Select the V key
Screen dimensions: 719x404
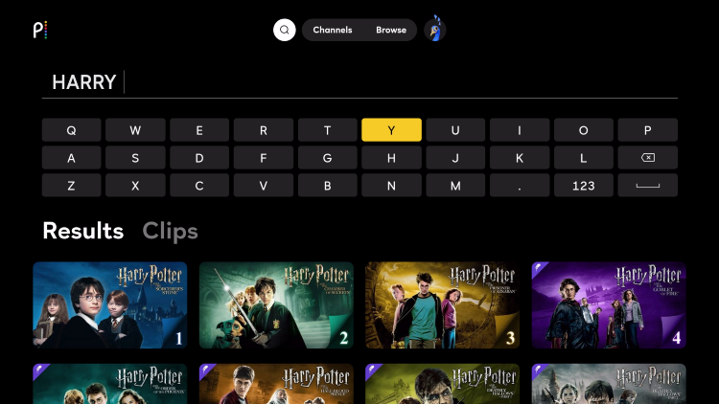point(264,186)
